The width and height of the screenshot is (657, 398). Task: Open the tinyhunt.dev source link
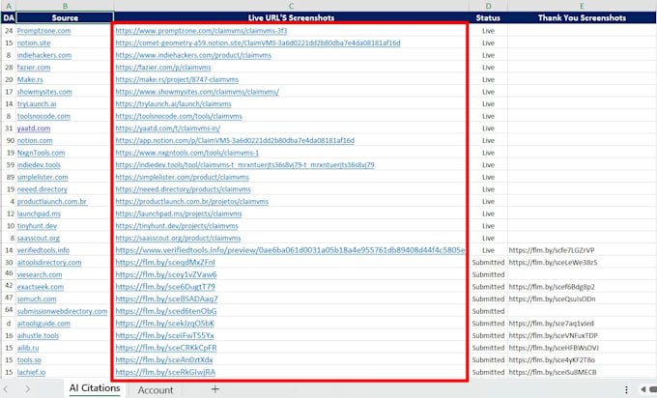[37, 226]
